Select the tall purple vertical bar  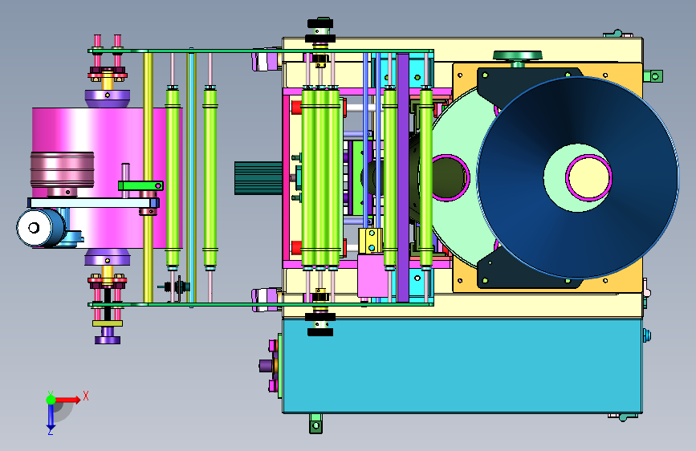point(403,177)
